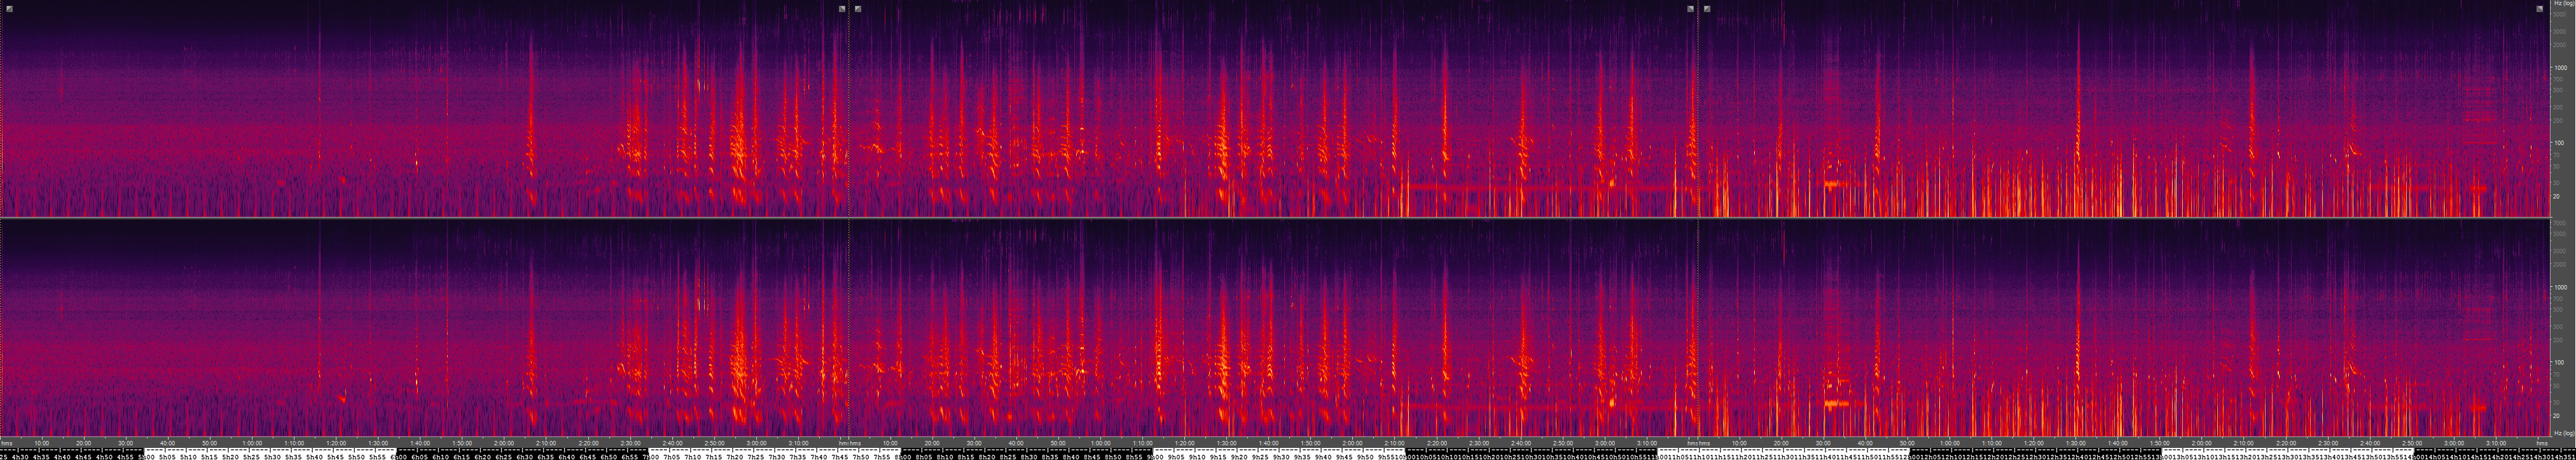Click fade-in handle at first clip's top-left

(9, 9)
